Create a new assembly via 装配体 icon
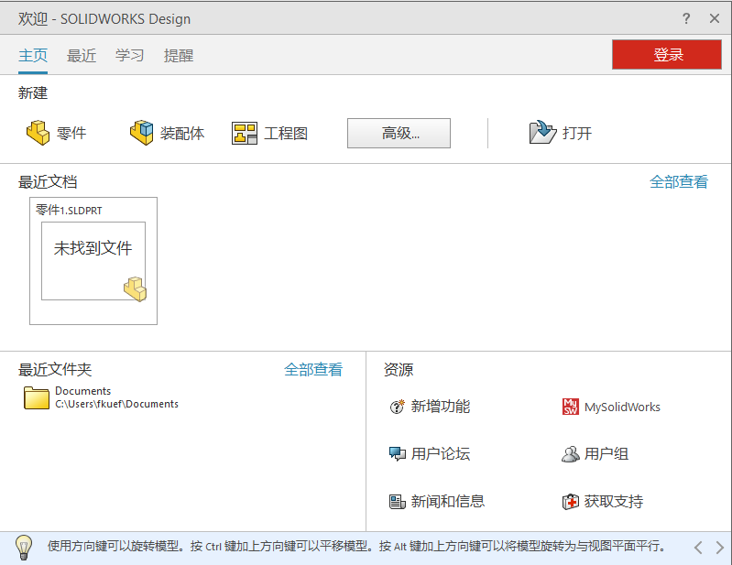This screenshot has width=732, height=565. point(141,133)
